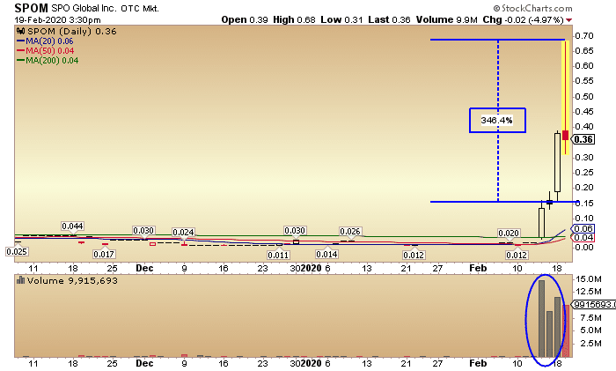Screen dimensions: 616x371
Task: Click the 'OTC Mkt.' exchange label
Action: 140,8
